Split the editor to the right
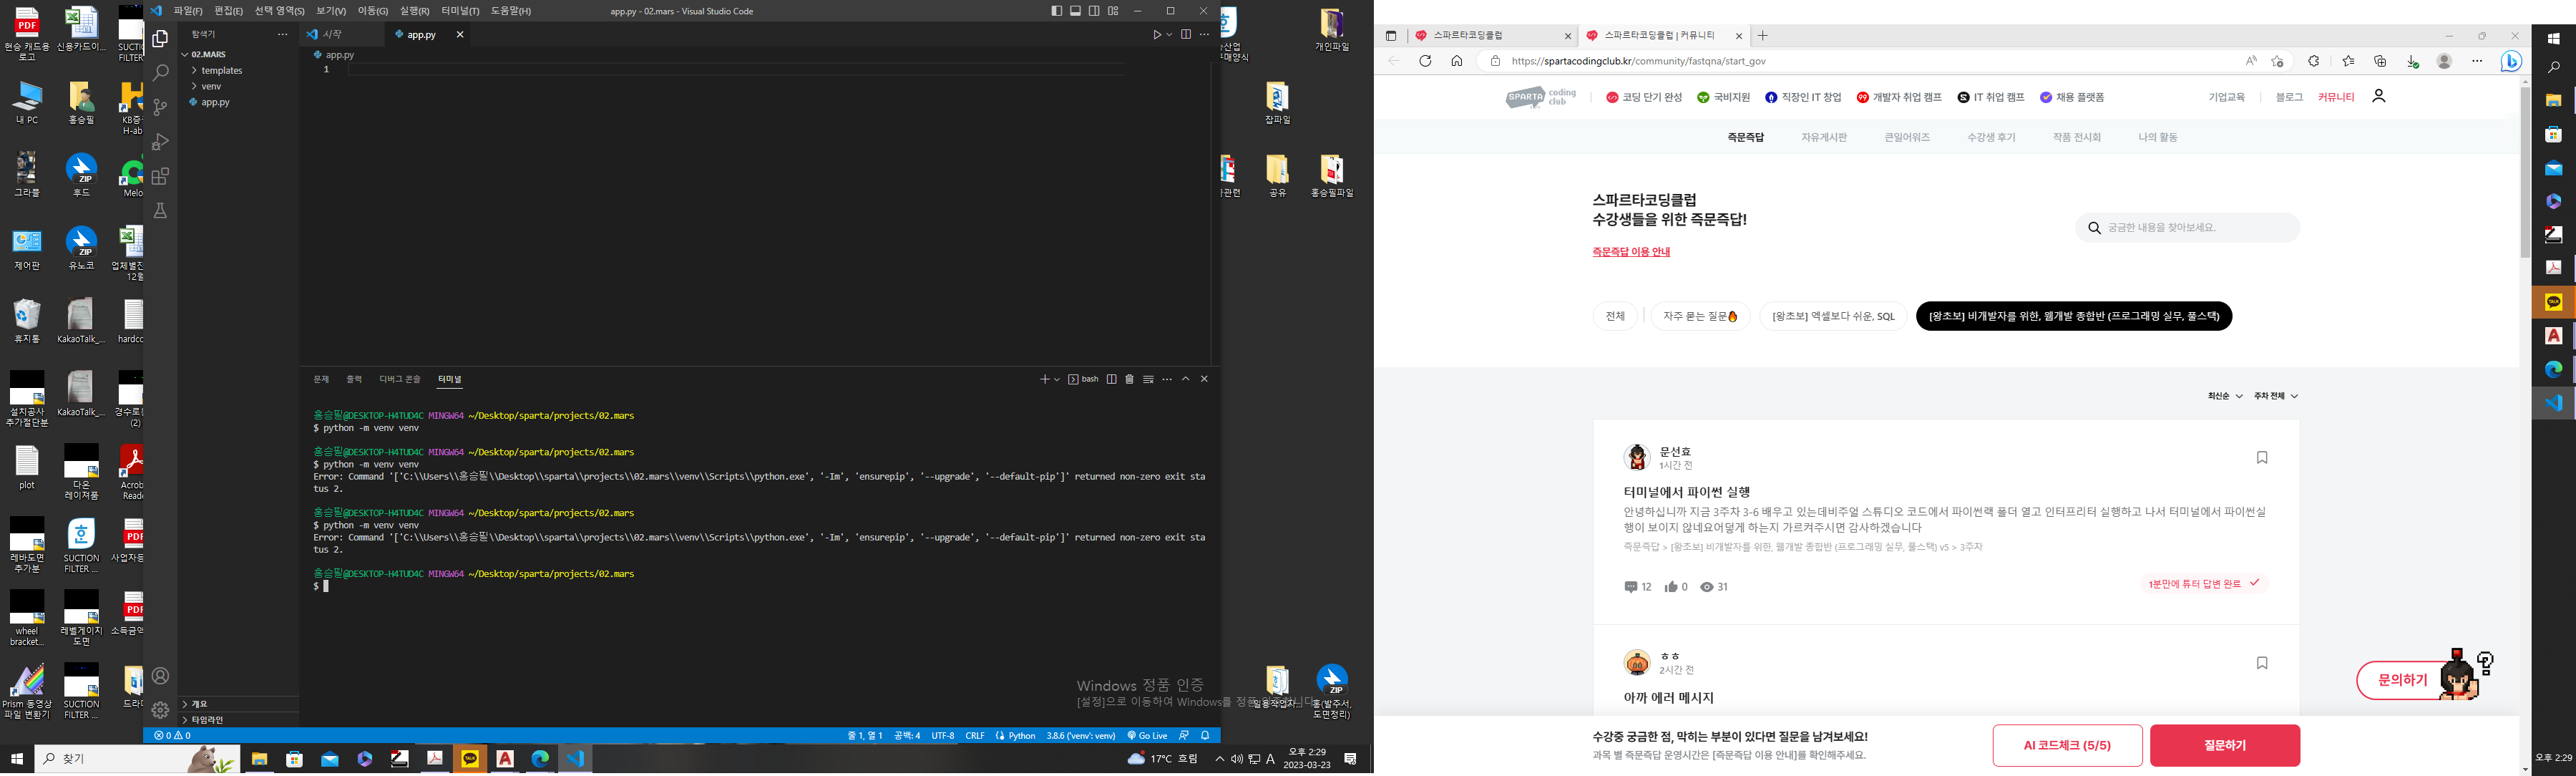This screenshot has height=776, width=2576. pos(1186,34)
